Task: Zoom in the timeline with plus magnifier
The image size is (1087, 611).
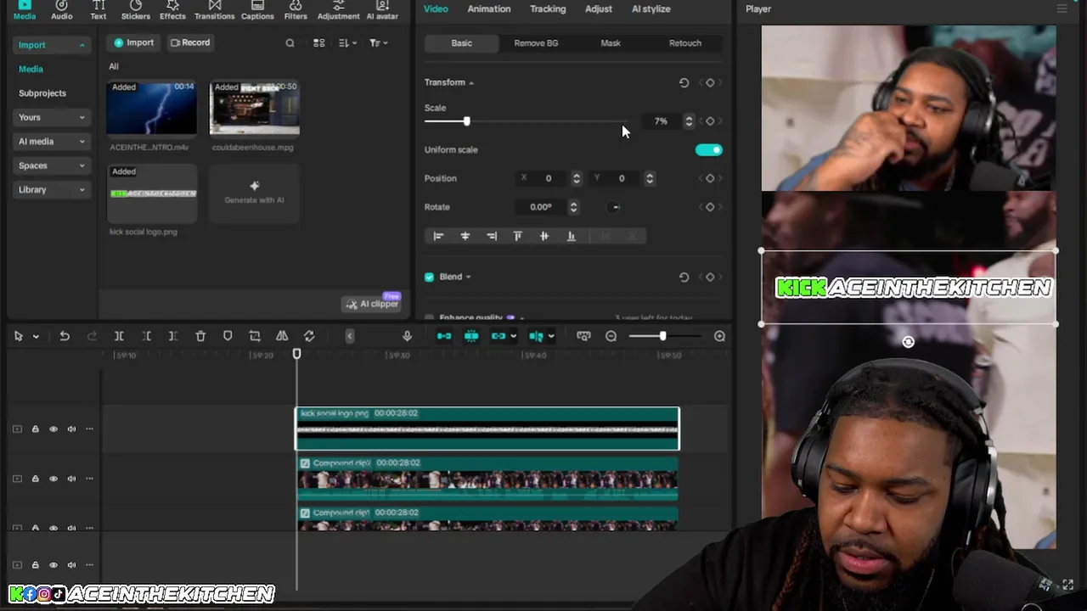Action: click(719, 336)
